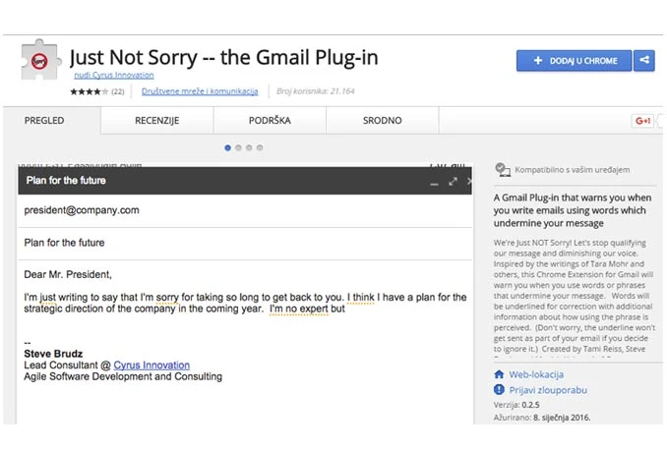Select the fourth carousel dot
The width and height of the screenshot is (667, 450).
260,148
